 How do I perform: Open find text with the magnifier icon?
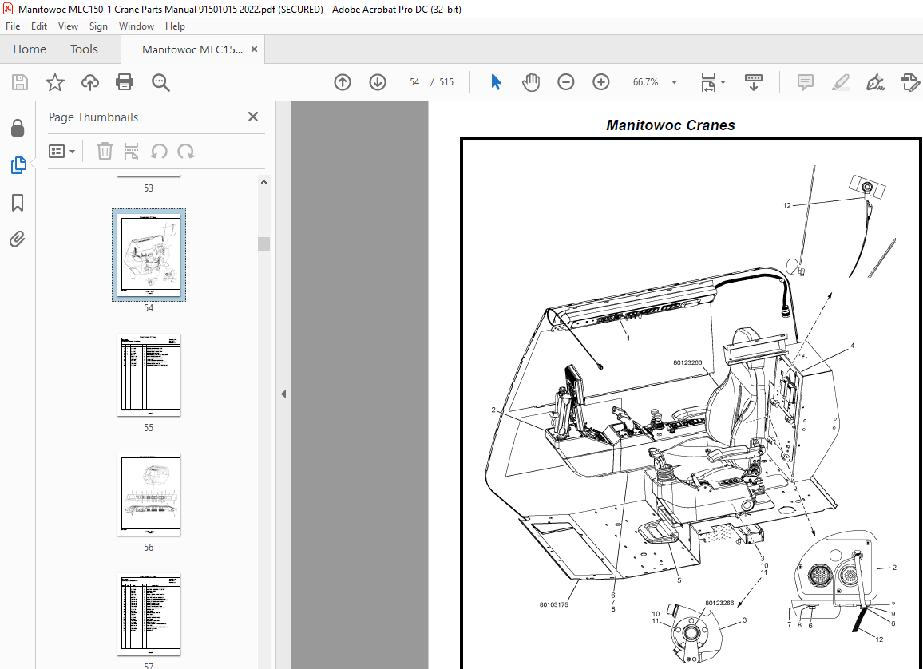pyautogui.click(x=160, y=82)
